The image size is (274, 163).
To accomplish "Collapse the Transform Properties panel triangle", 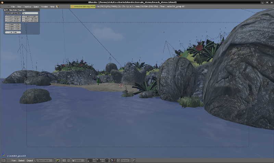I will [x=8, y=10].
